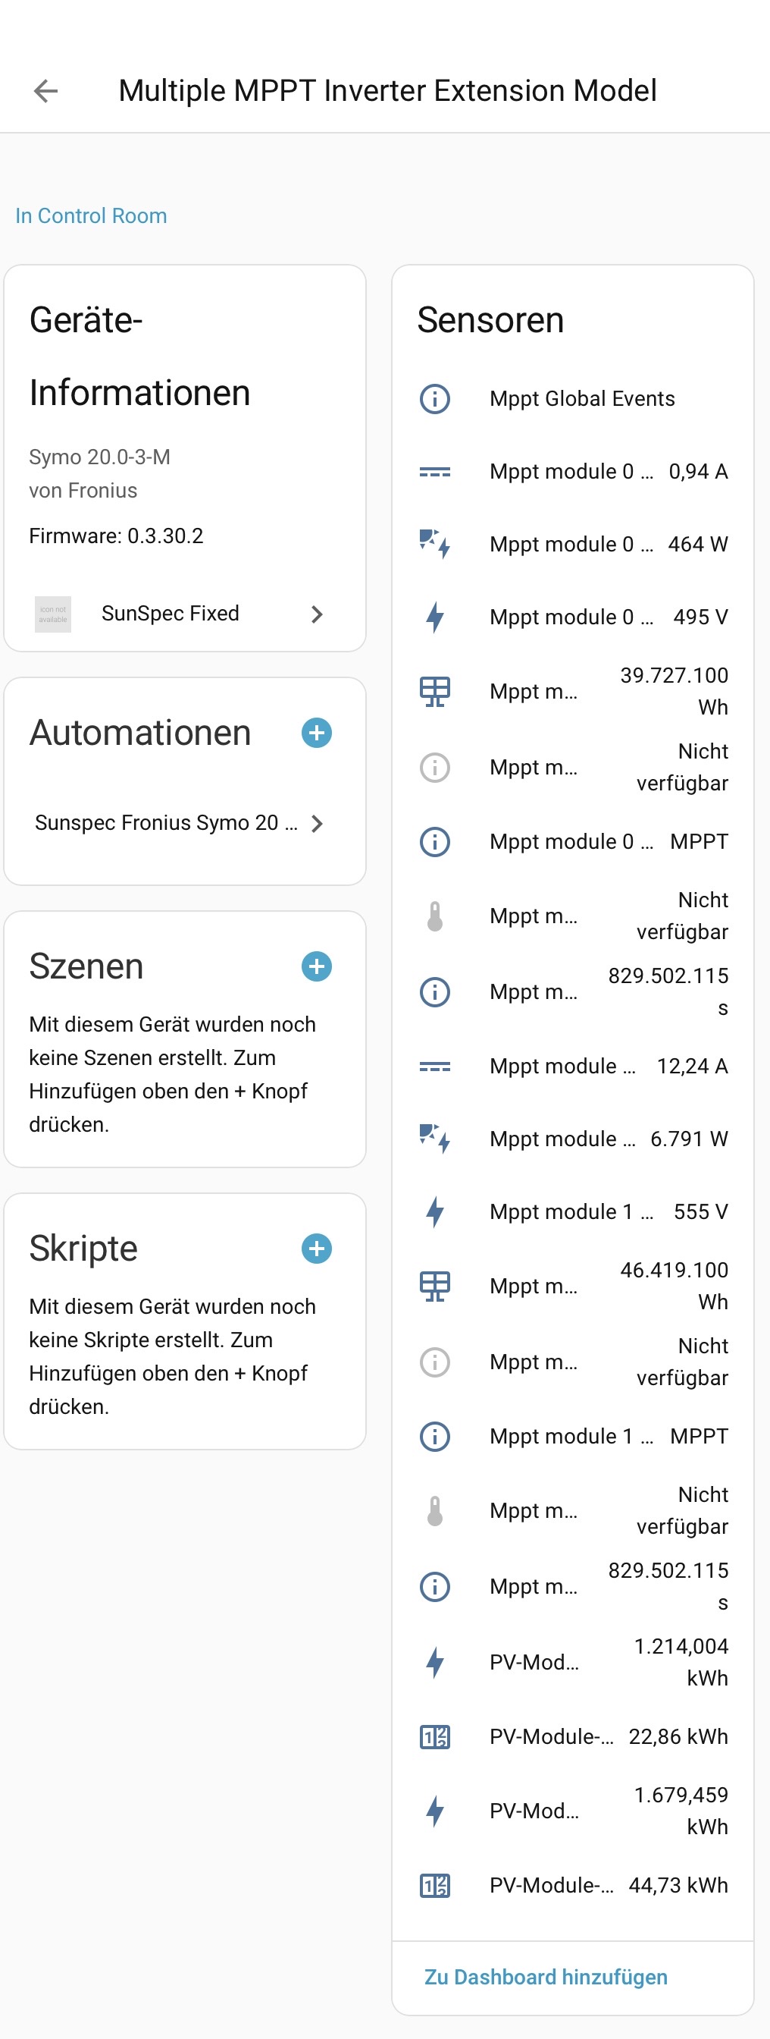Add a new automation with plus icon
Image resolution: width=770 pixels, height=2039 pixels.
coord(316,733)
